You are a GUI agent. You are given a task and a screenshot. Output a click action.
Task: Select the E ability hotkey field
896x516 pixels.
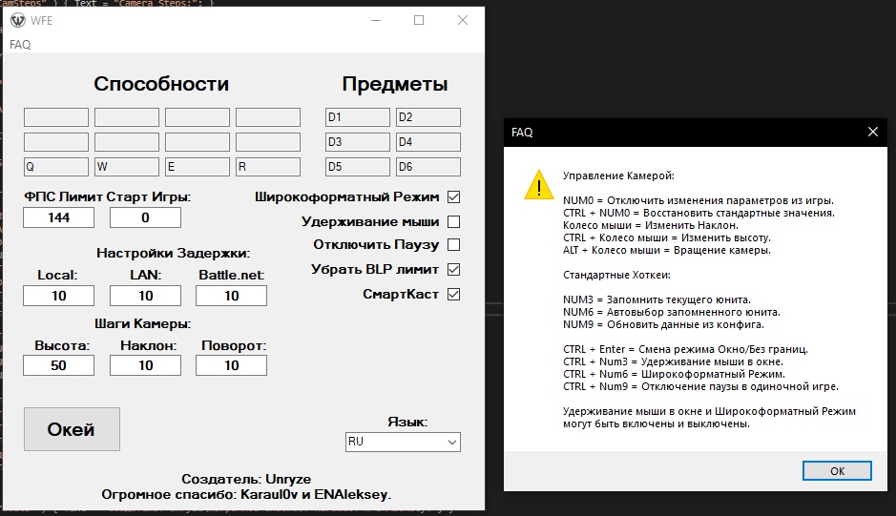tap(198, 167)
